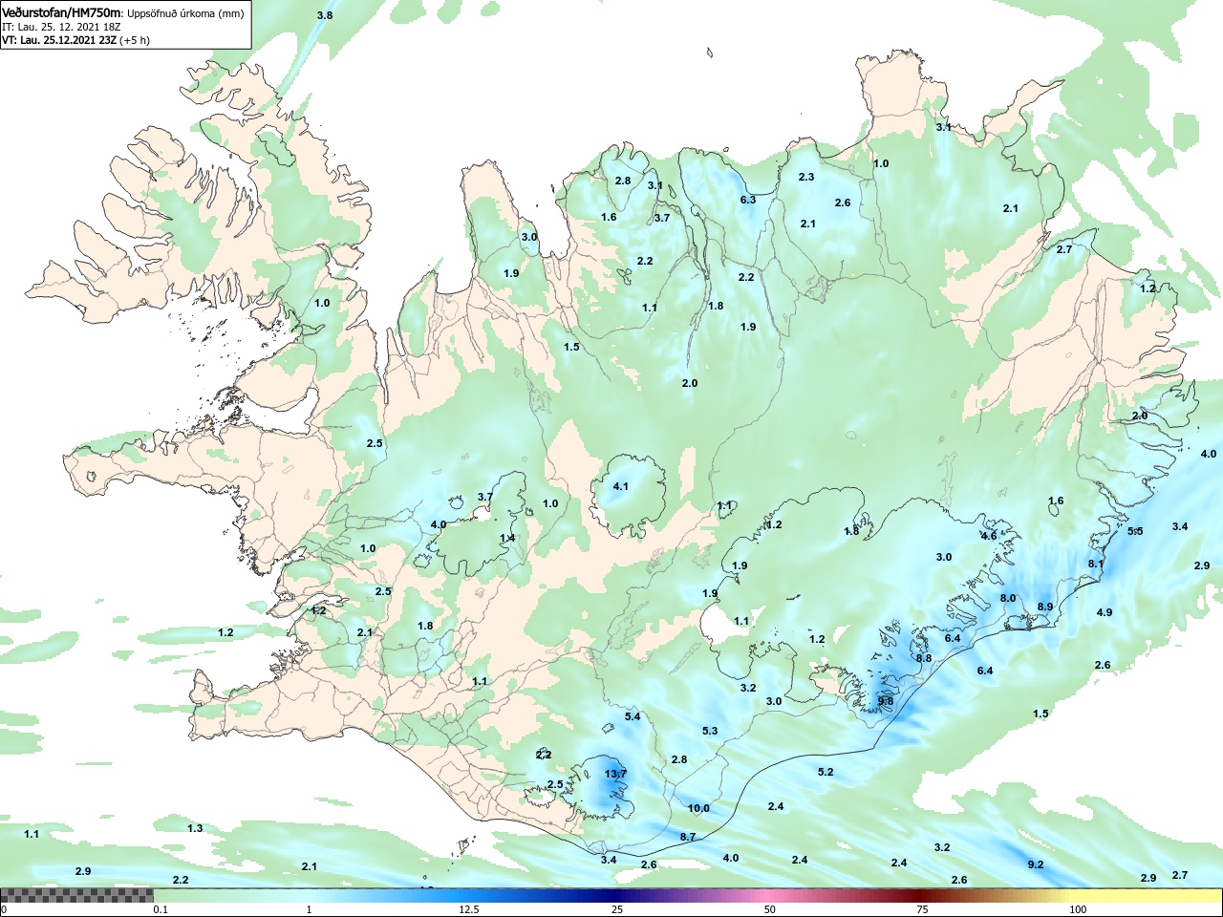Click the 5.3 precipitation value
Viewport: 1223px width, 917px height.
click(710, 731)
